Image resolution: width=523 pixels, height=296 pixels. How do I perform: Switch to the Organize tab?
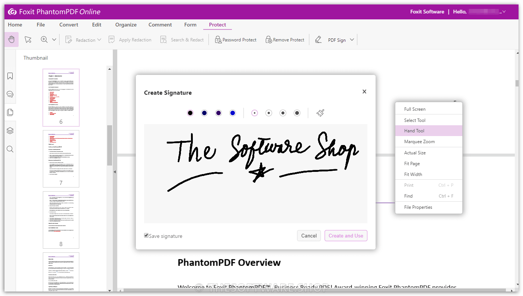coord(126,25)
